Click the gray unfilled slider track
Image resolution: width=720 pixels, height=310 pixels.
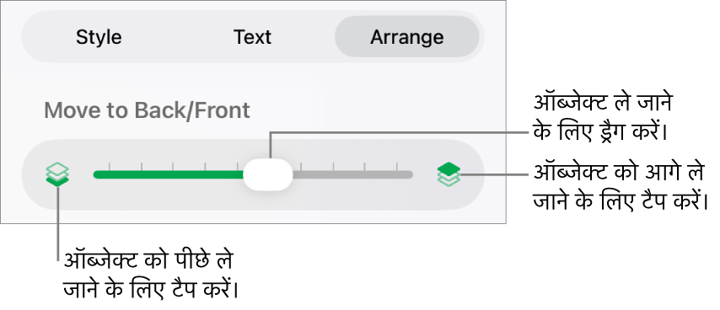(x=352, y=174)
